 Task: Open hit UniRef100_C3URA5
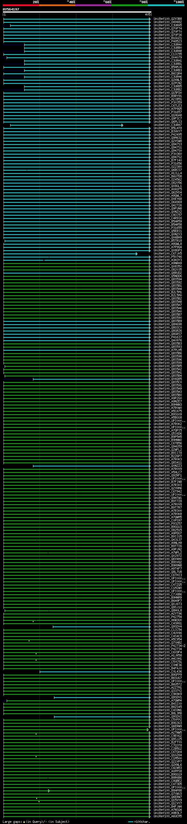tap(168, 25)
